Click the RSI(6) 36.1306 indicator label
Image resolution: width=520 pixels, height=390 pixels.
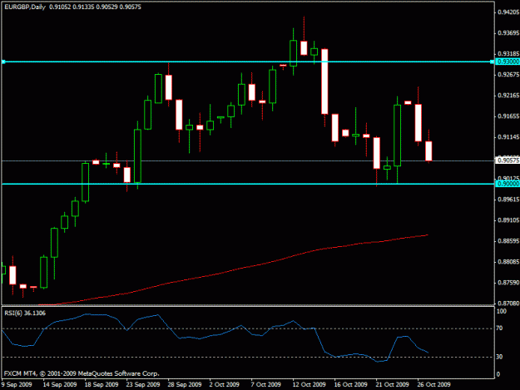point(25,313)
